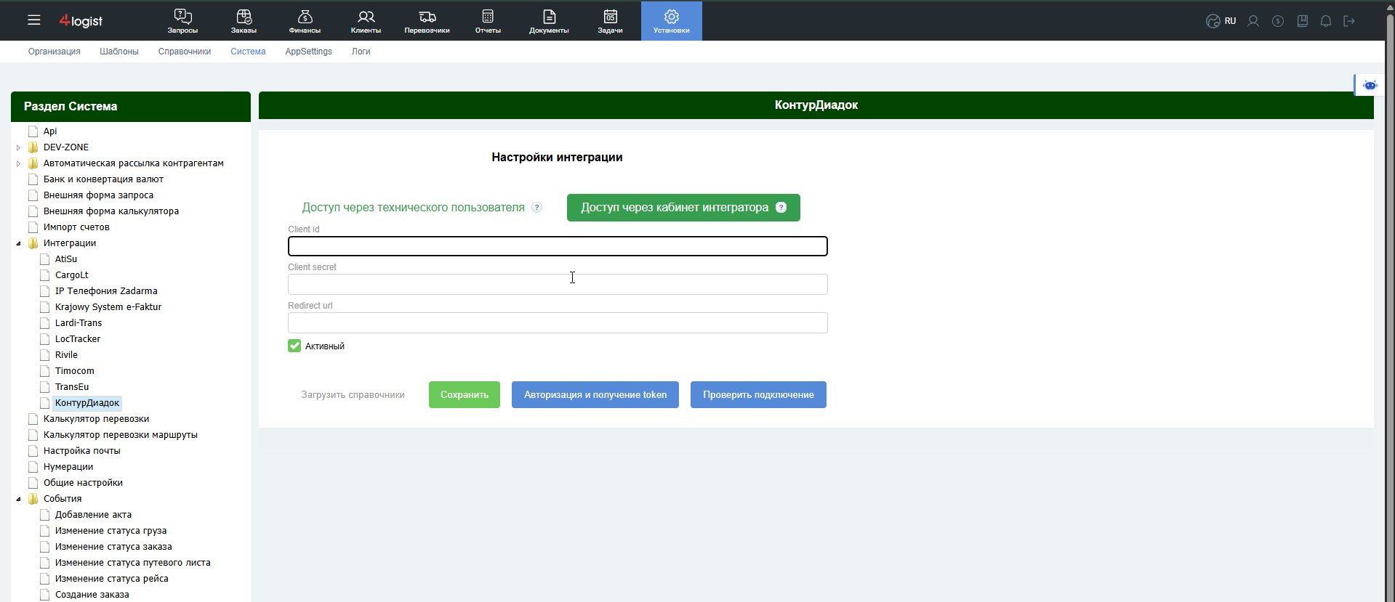This screenshot has width=1395, height=602.
Task: Open the CargoLt integration
Action: point(72,275)
